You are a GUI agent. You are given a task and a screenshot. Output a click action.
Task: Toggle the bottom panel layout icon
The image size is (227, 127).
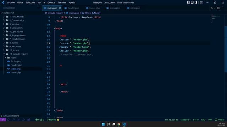tap(192, 2)
